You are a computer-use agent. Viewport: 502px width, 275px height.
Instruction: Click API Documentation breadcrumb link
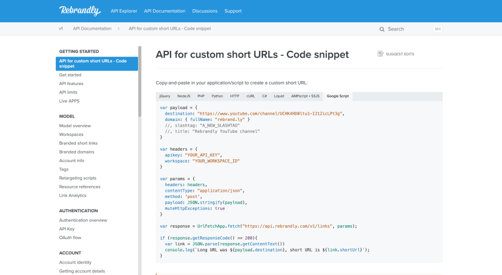tap(92, 29)
